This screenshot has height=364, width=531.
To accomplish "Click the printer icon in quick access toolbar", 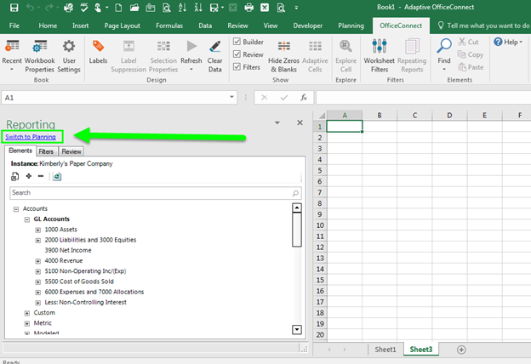I will tap(248, 8).
